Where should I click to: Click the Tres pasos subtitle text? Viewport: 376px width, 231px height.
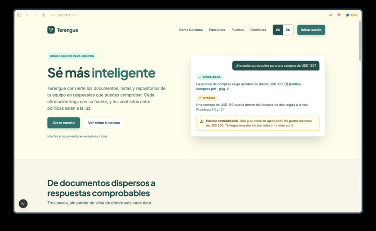[x=100, y=203]
